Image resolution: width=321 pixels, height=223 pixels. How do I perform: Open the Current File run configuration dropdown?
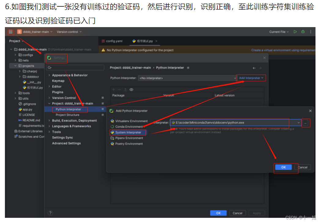click(x=279, y=32)
